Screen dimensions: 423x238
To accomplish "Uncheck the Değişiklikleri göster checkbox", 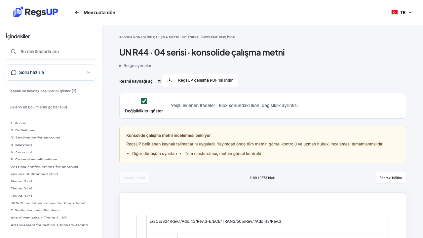I will 144,101.
